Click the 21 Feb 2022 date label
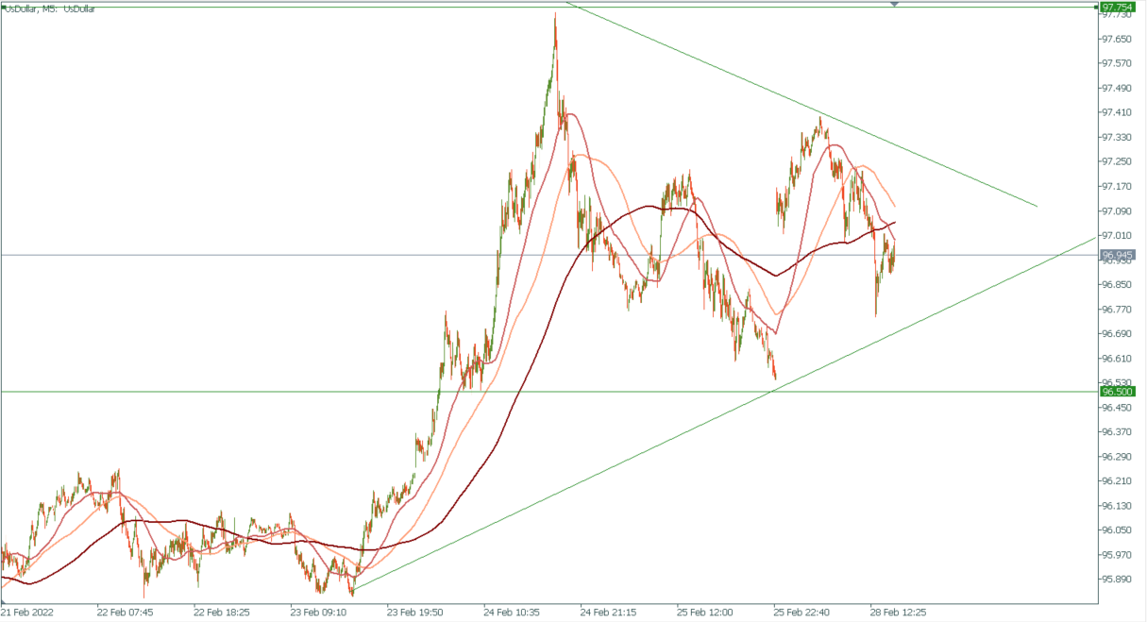The width and height of the screenshot is (1147, 622). point(26,612)
